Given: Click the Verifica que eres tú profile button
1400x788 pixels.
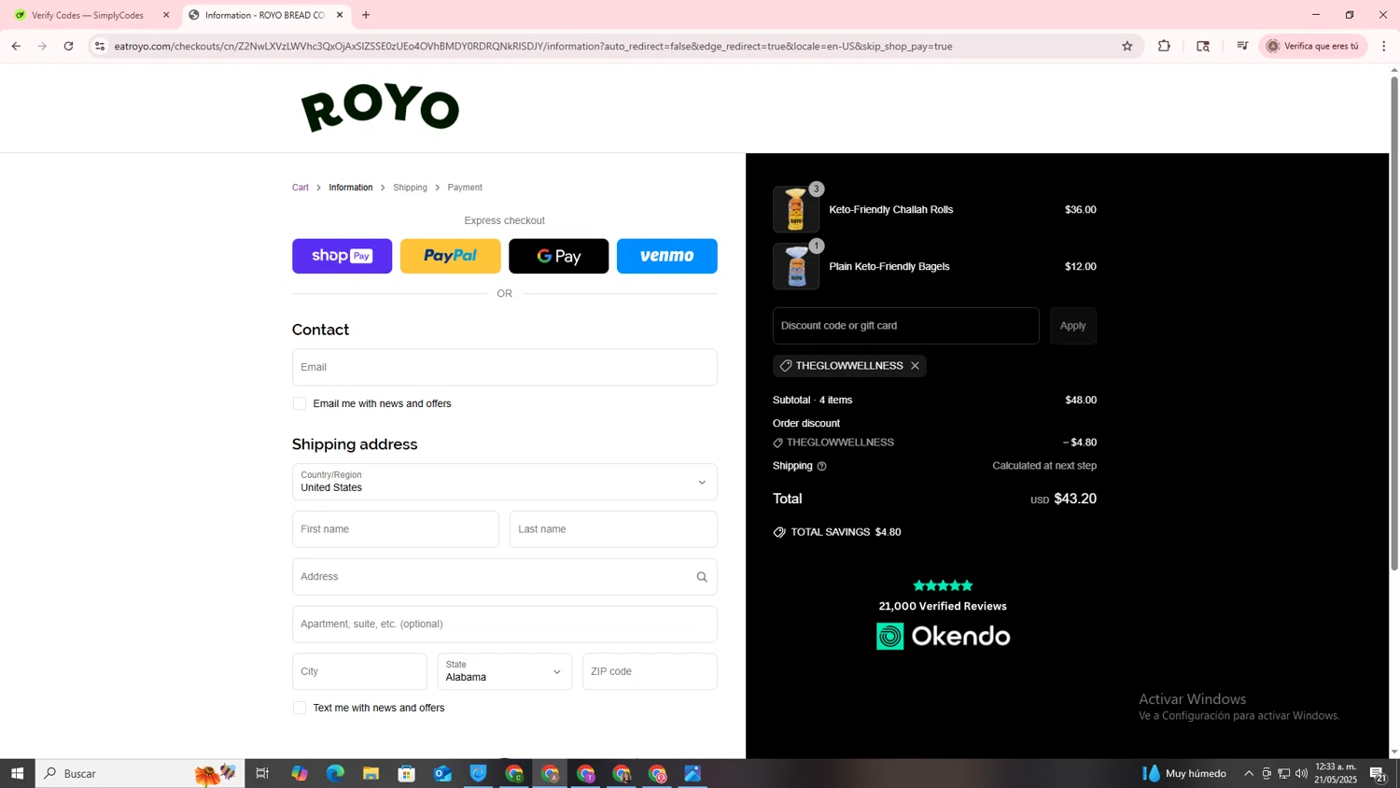Looking at the screenshot, I should pos(1312,46).
